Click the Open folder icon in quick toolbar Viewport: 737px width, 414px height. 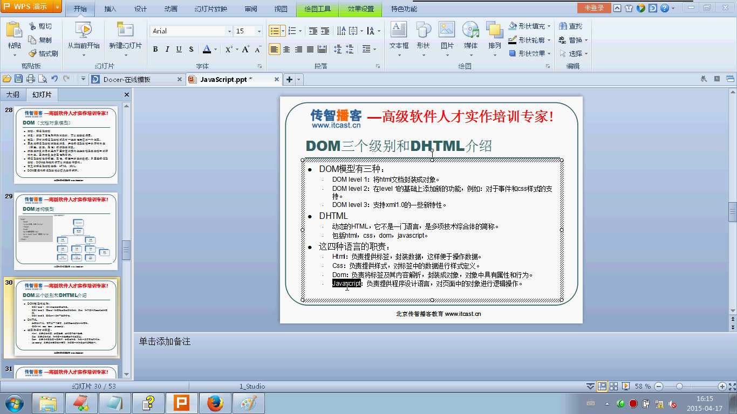tap(6, 79)
